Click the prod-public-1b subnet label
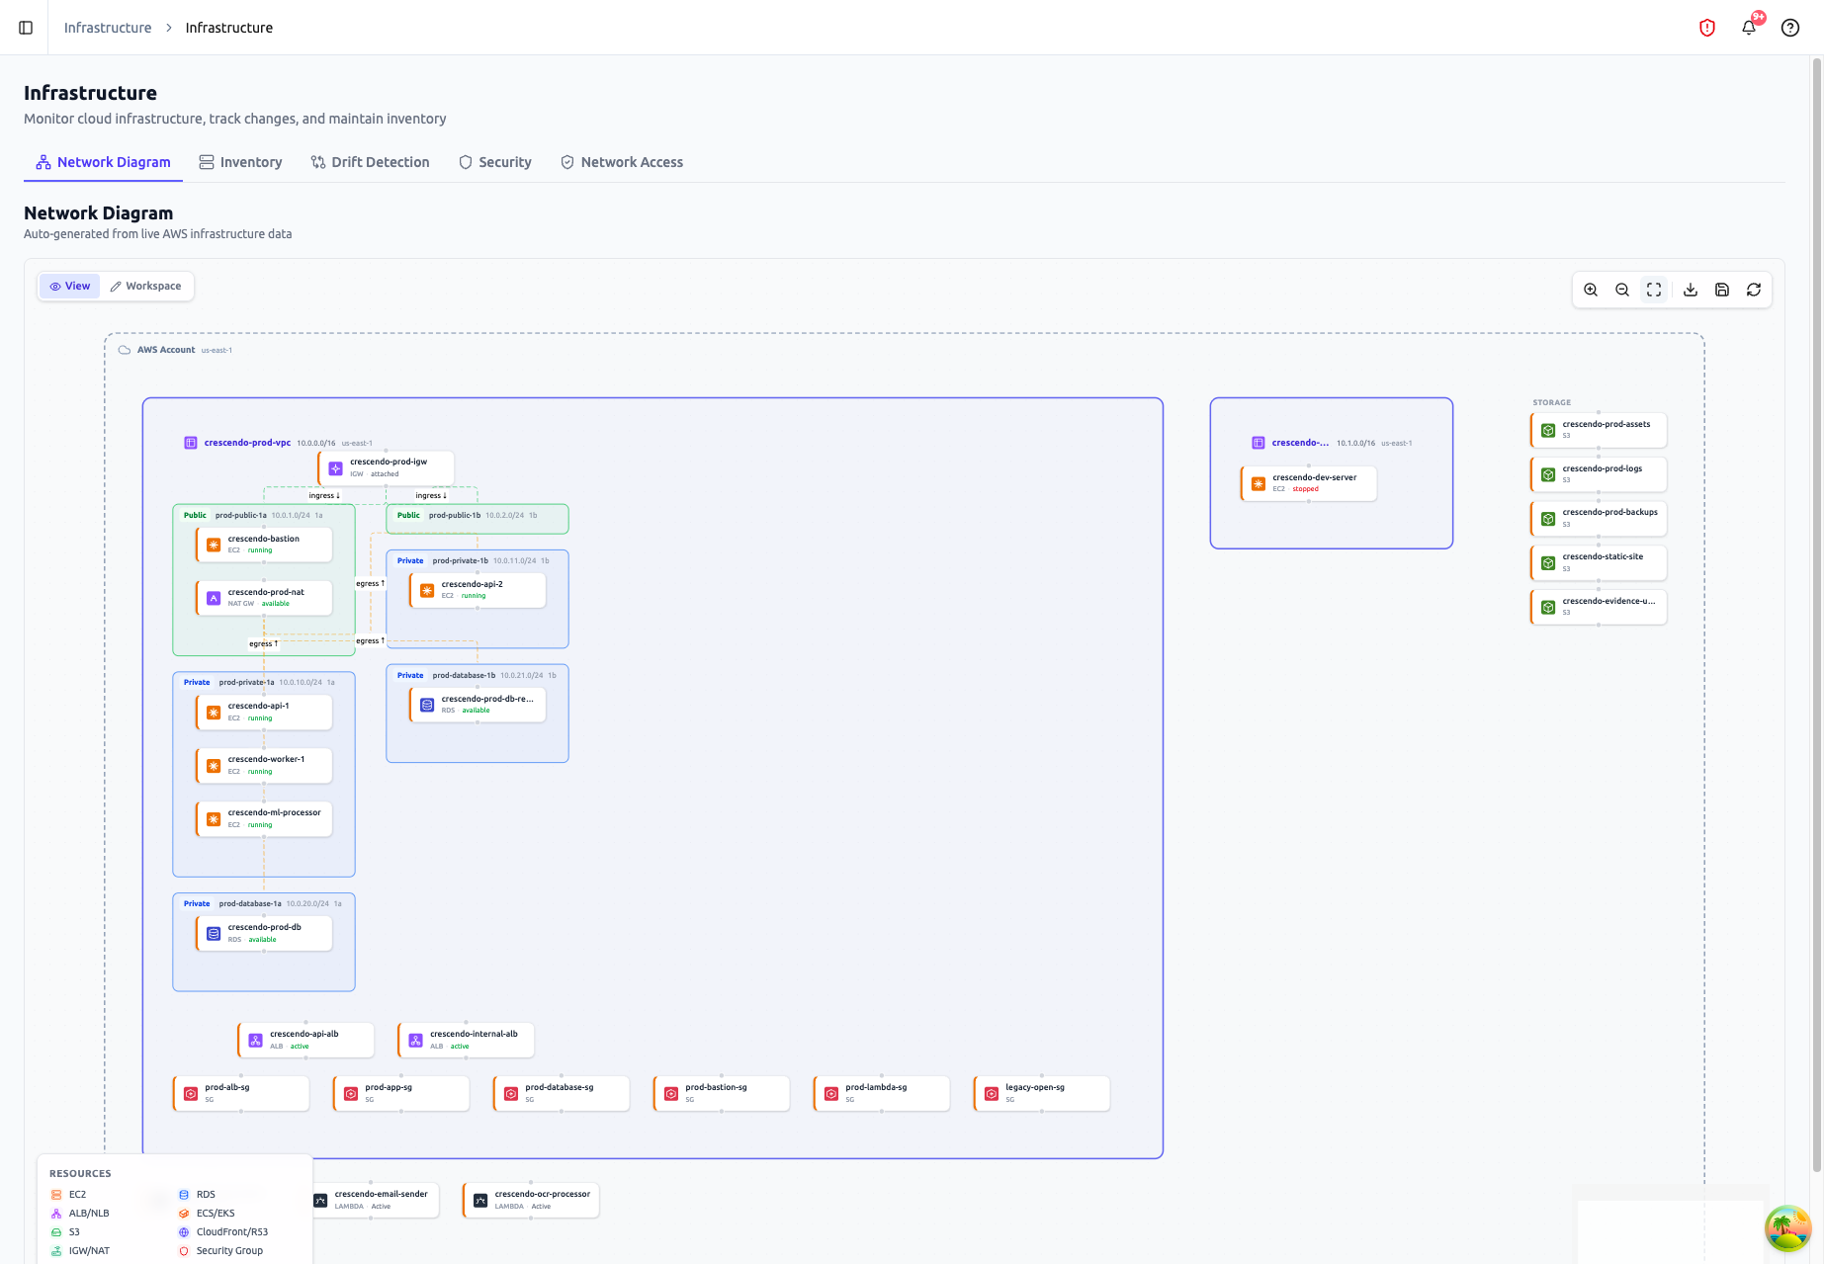 pos(455,516)
